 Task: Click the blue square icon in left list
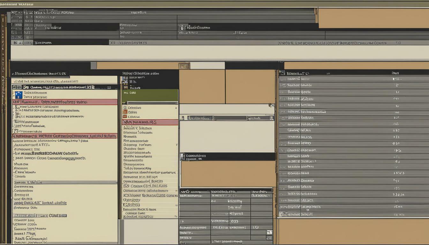coord(19,95)
